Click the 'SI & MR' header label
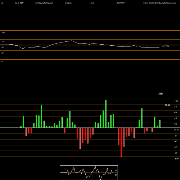The image size is (180, 180). 19,3
